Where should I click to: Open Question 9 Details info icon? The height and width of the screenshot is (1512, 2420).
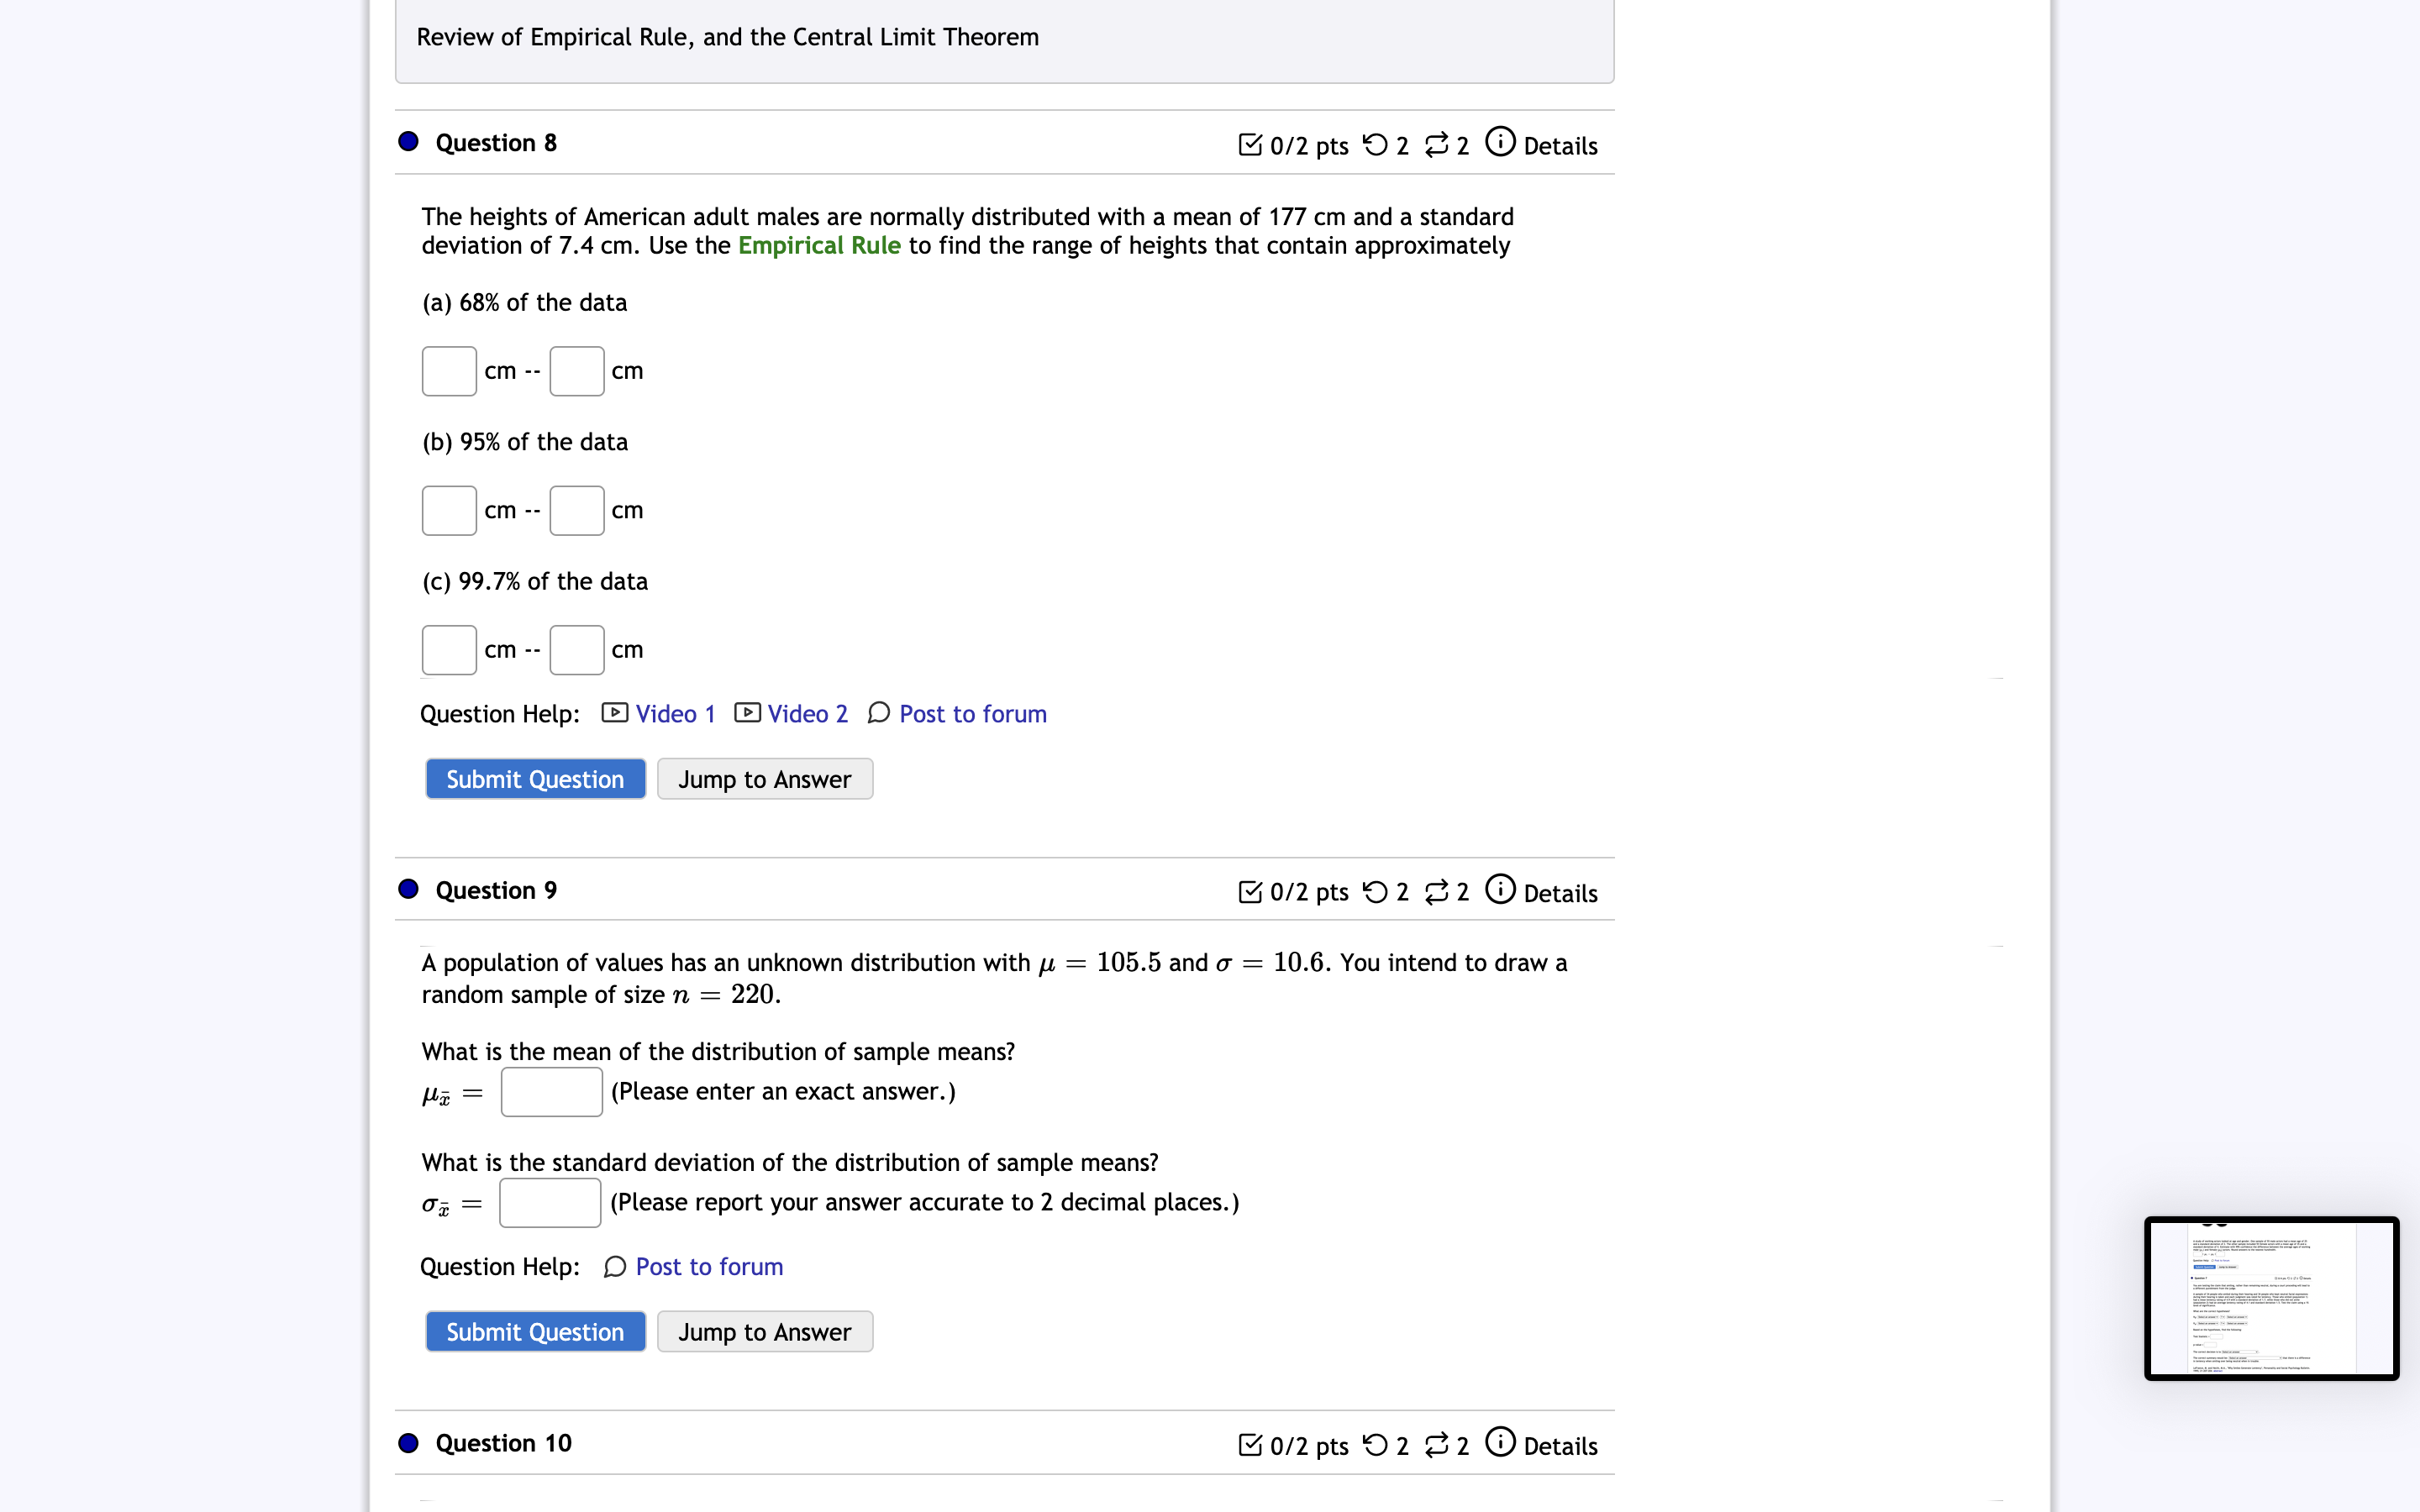click(1500, 889)
